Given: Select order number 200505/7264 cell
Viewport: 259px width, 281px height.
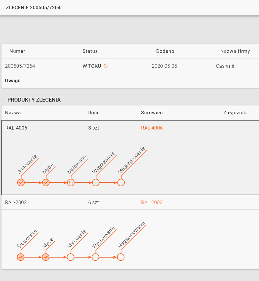Looking at the screenshot, I should 20,66.
